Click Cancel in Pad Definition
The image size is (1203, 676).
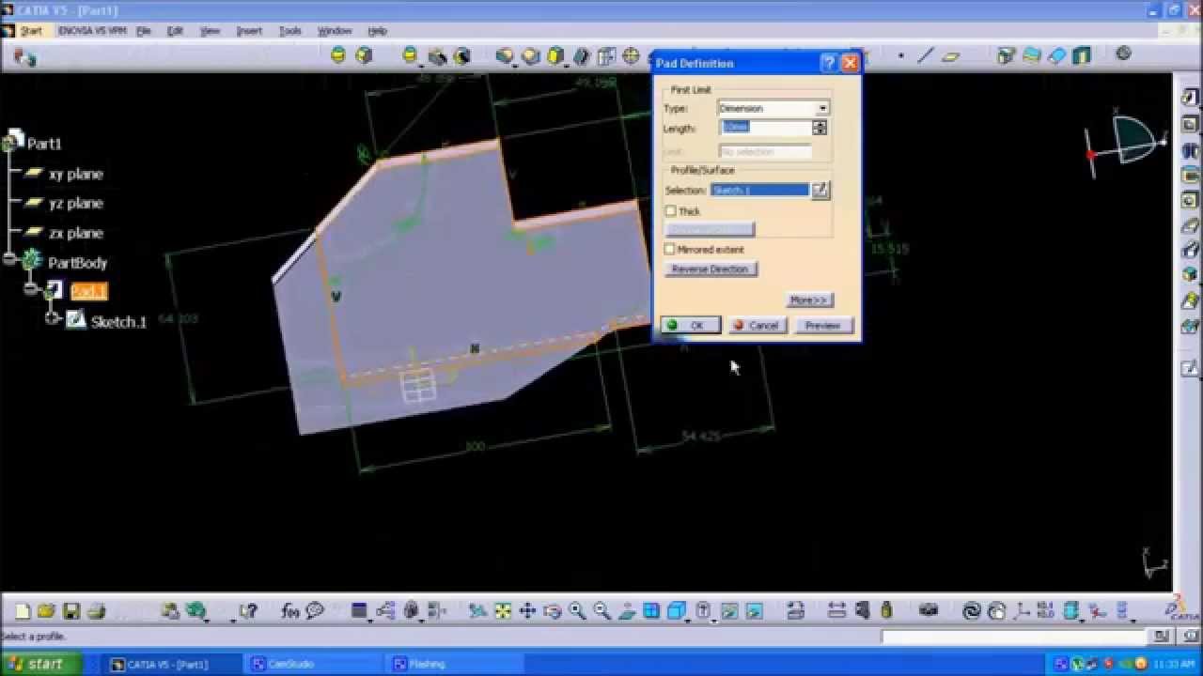click(757, 325)
